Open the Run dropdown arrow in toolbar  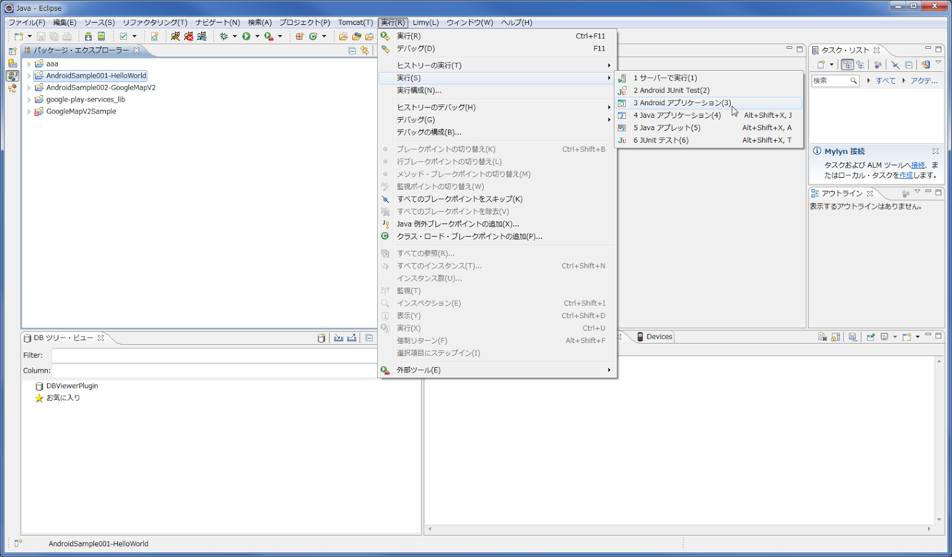[x=257, y=36]
